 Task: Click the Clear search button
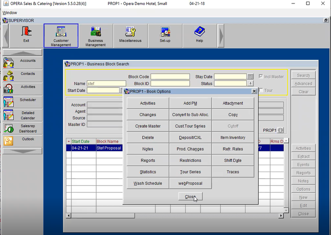point(303,92)
